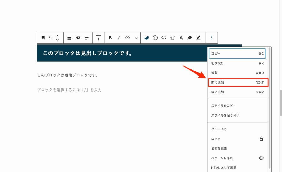Viewport: 282px width, 172px height.
Task: Click the whale-shaped toolbar icon
Action: tap(146, 37)
